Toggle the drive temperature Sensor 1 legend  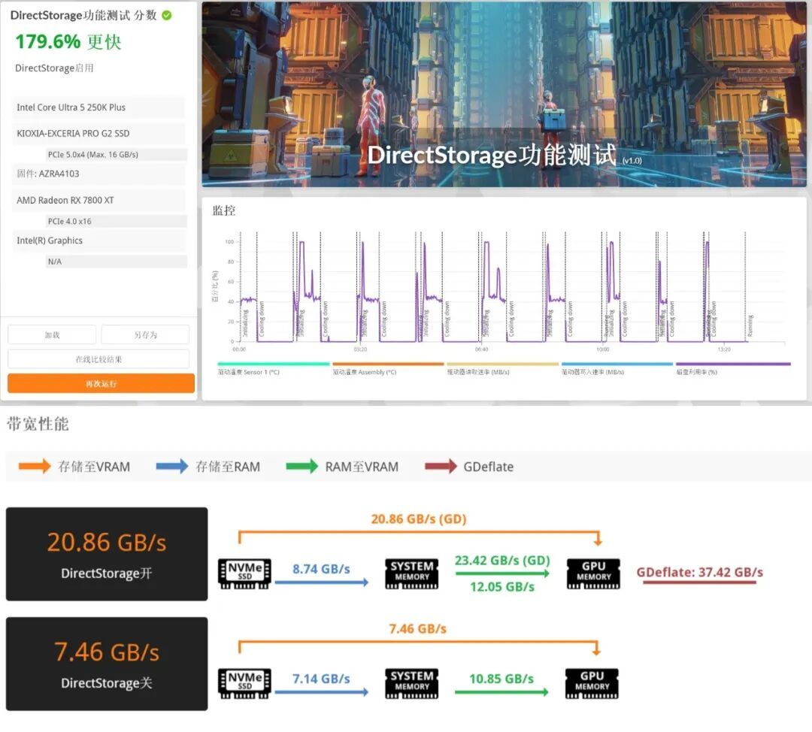pos(274,368)
